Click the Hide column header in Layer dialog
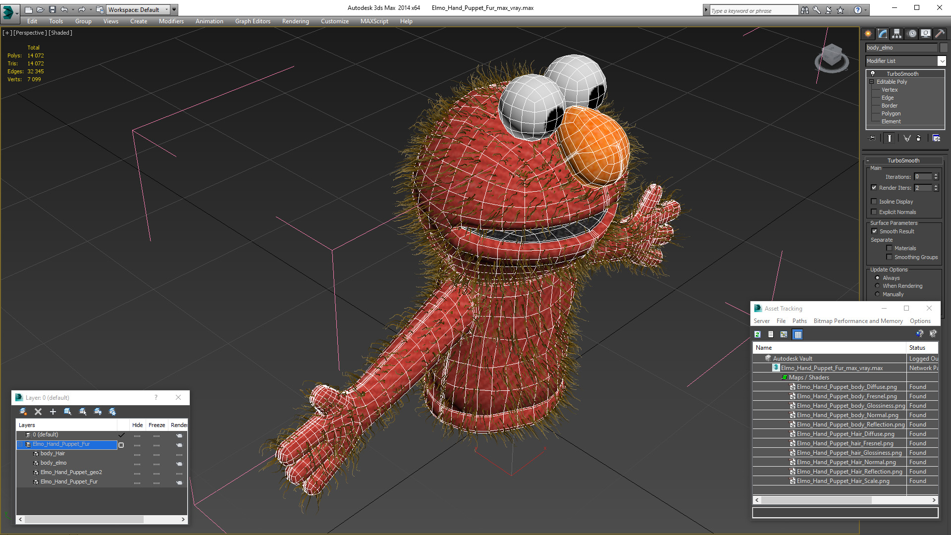This screenshot has height=535, width=951. (137, 425)
